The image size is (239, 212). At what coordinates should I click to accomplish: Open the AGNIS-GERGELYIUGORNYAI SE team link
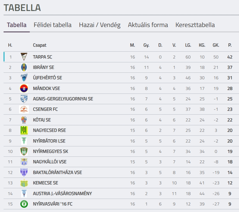63,99
